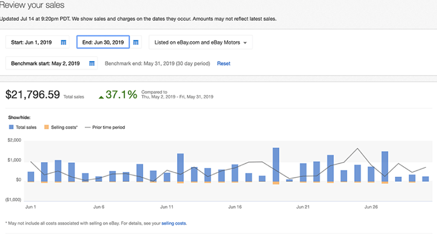Viewport: 437px width, 234px height.
Task: Open the selling costs footnote link
Action: point(174,224)
